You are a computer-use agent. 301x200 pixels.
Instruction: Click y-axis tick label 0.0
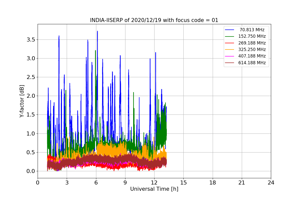pos(31,171)
